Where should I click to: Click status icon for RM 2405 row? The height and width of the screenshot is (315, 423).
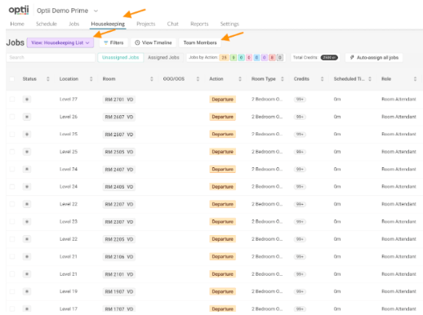point(27,187)
